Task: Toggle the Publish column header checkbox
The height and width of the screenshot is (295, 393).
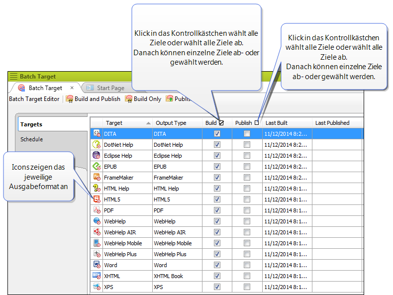Action: [x=257, y=123]
